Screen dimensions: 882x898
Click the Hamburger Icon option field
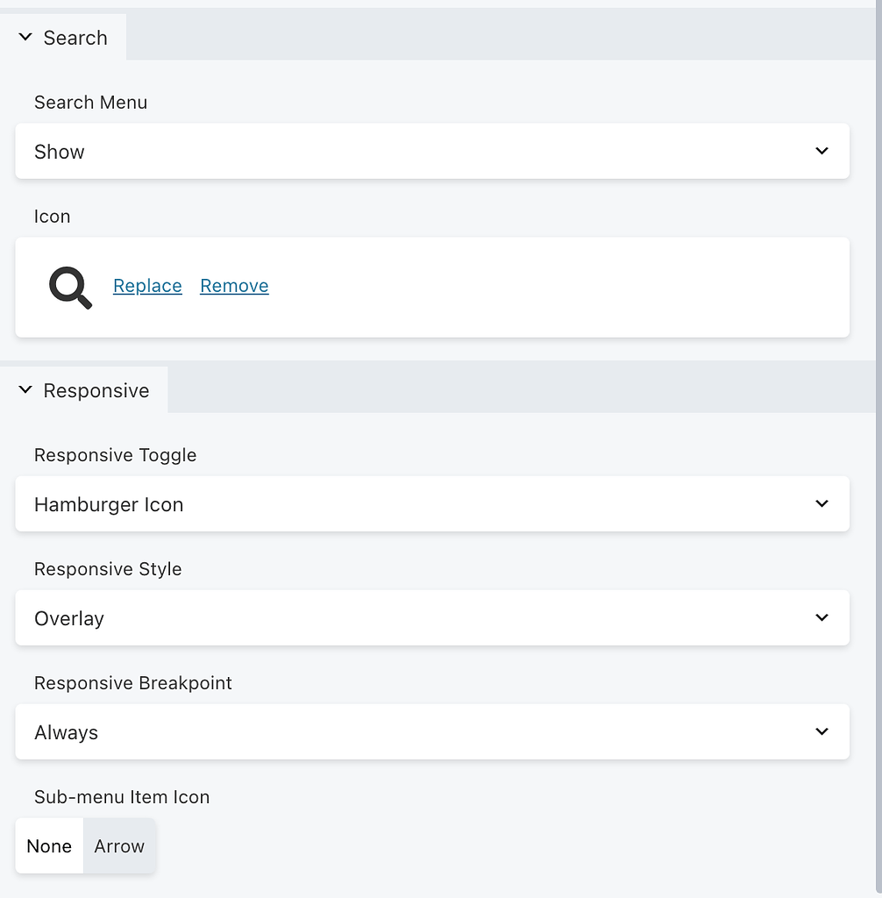(x=432, y=504)
